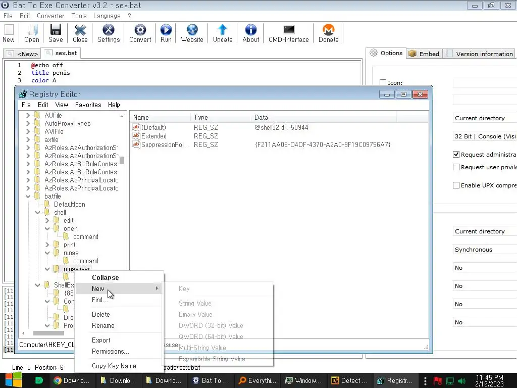Click the Run play icon
Image resolution: width=517 pixels, height=388 pixels.
click(166, 30)
